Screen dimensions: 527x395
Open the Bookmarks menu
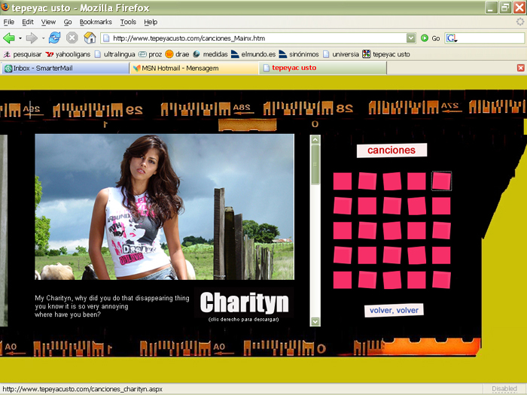pyautogui.click(x=96, y=22)
